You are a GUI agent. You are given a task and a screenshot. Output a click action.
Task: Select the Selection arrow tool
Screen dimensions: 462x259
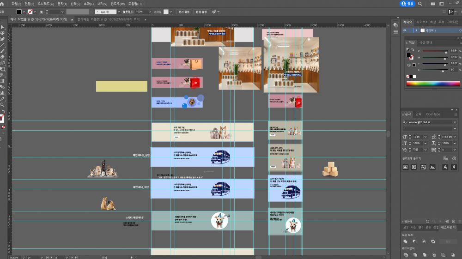click(2, 27)
